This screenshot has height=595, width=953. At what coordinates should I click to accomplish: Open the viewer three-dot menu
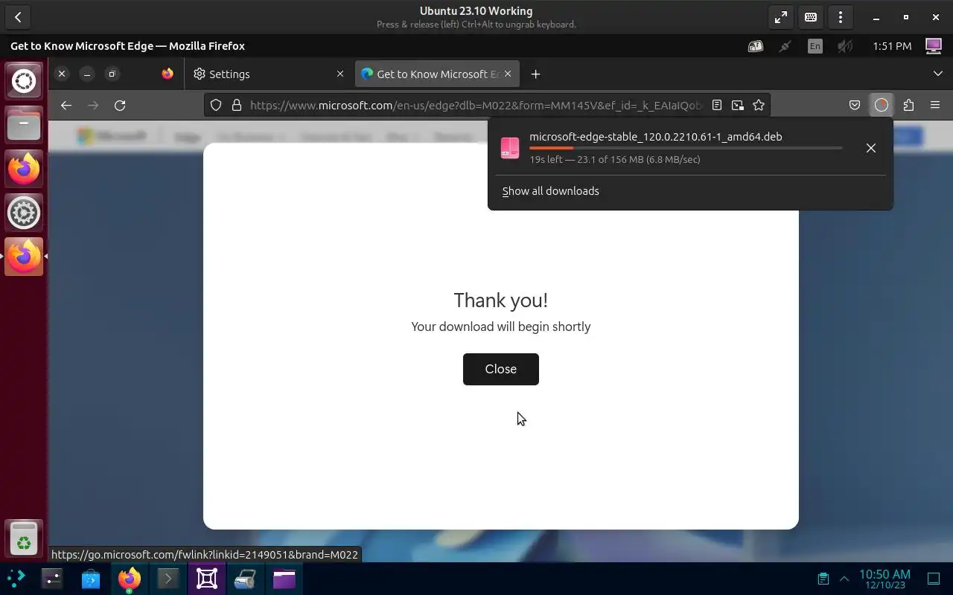click(841, 16)
